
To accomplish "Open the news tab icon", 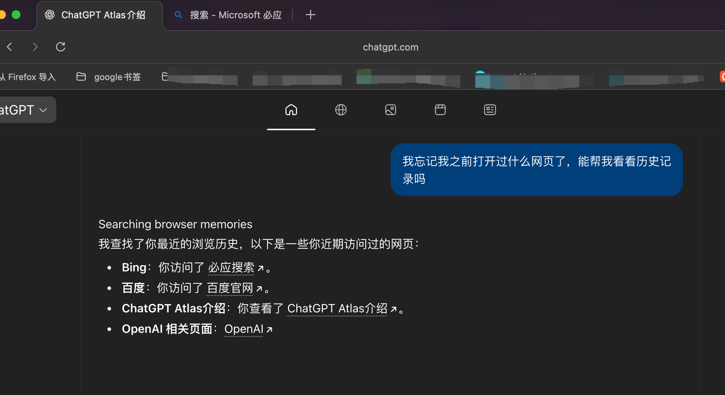I will pos(490,110).
